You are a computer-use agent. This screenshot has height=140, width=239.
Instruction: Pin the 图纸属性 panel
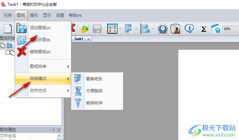53,130
